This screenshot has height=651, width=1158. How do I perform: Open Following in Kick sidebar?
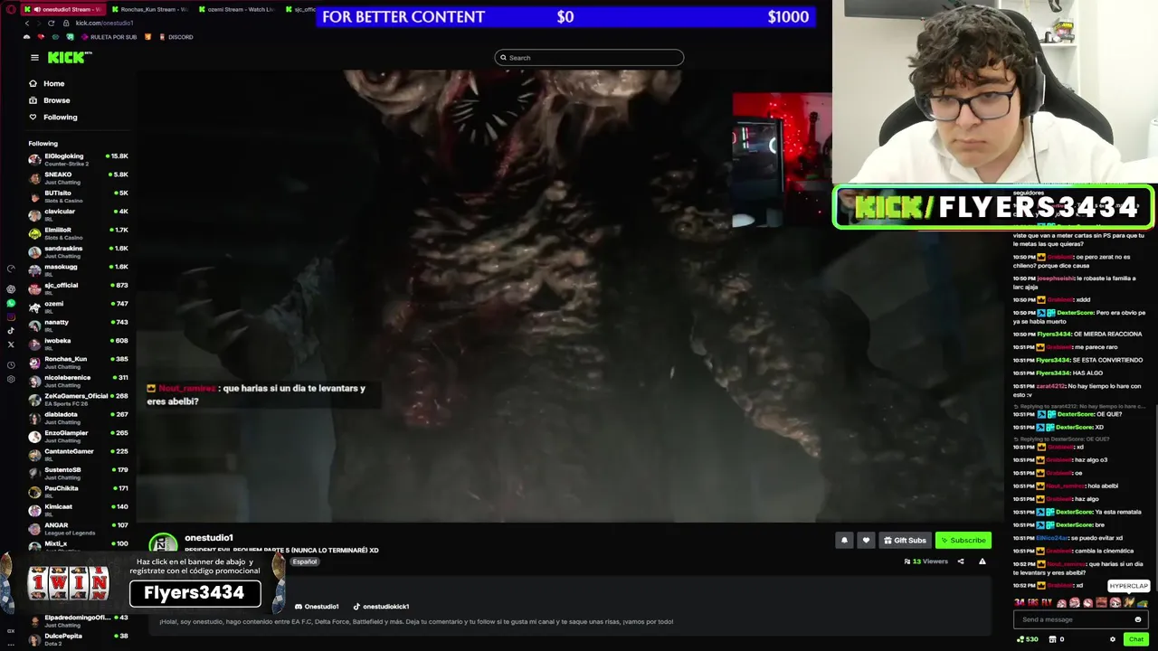pyautogui.click(x=52, y=117)
